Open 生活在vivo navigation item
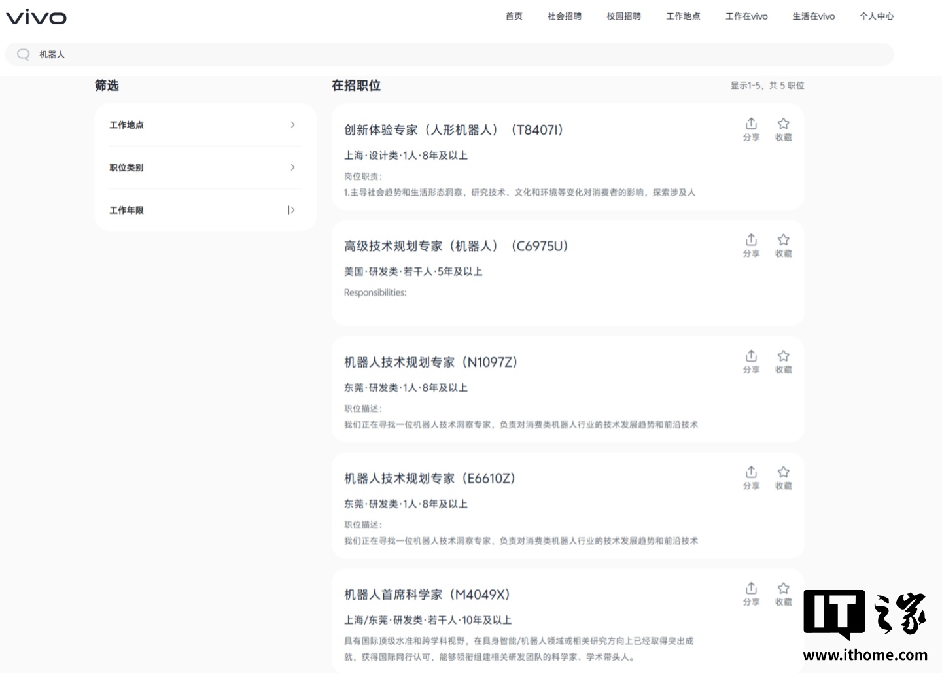The height and width of the screenshot is (673, 942). click(x=814, y=16)
